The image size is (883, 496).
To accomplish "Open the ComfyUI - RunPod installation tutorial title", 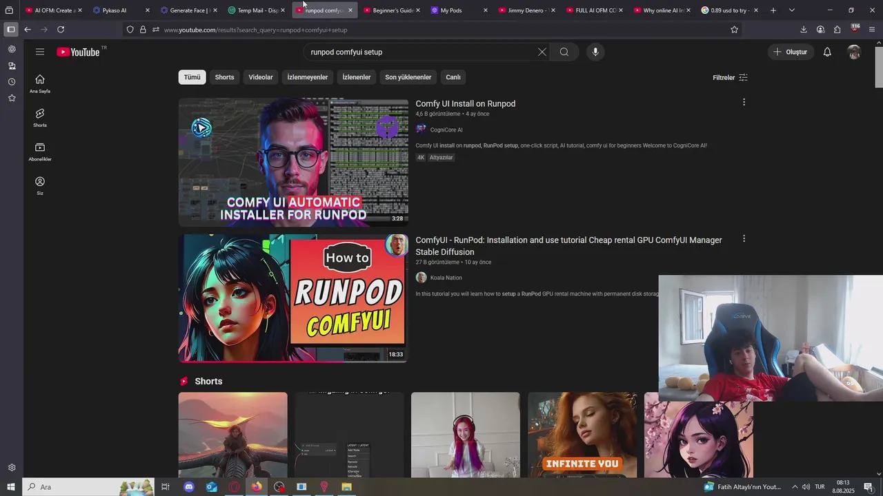I will tap(568, 246).
